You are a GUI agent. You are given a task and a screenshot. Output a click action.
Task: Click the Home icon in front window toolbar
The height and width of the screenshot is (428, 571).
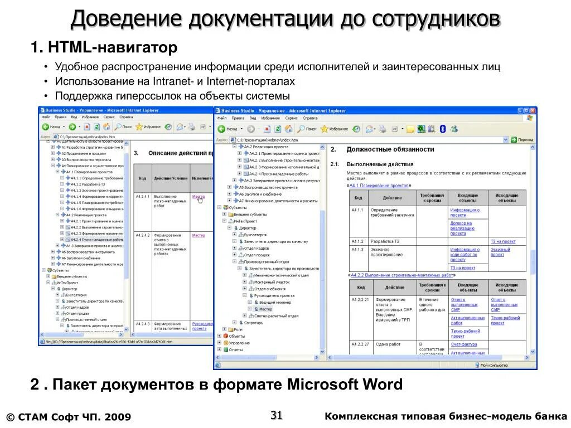click(288, 129)
